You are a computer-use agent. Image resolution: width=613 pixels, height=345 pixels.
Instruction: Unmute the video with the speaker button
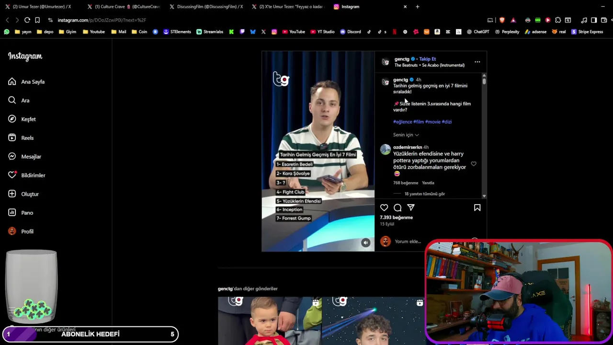(365, 242)
